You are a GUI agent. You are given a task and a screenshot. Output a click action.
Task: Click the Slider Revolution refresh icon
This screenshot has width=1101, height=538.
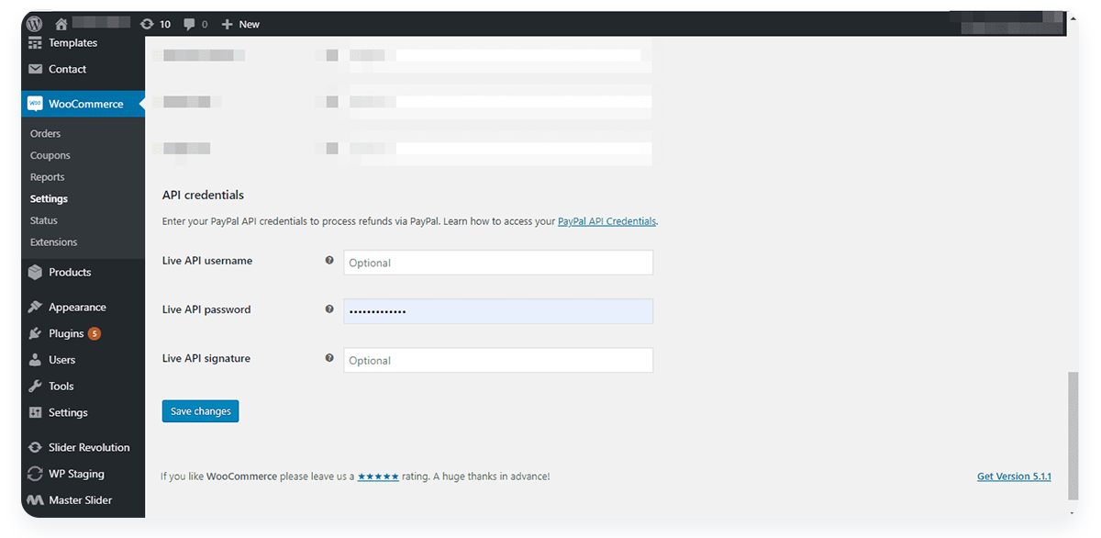tap(35, 447)
